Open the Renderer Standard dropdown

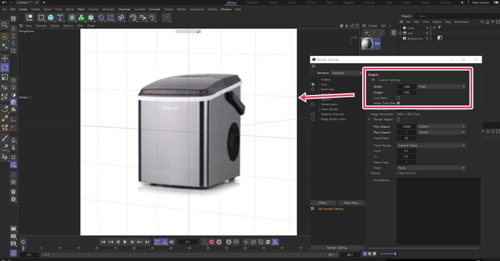click(x=347, y=73)
